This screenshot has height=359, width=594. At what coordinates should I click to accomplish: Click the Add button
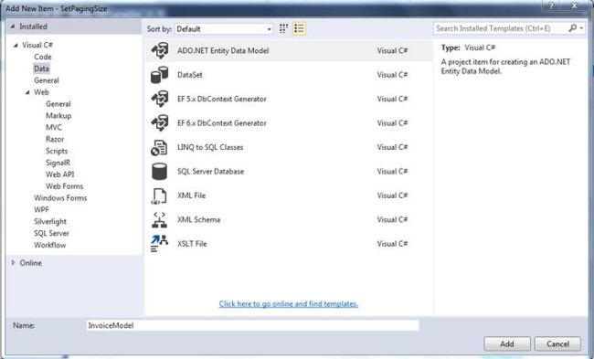tap(507, 343)
